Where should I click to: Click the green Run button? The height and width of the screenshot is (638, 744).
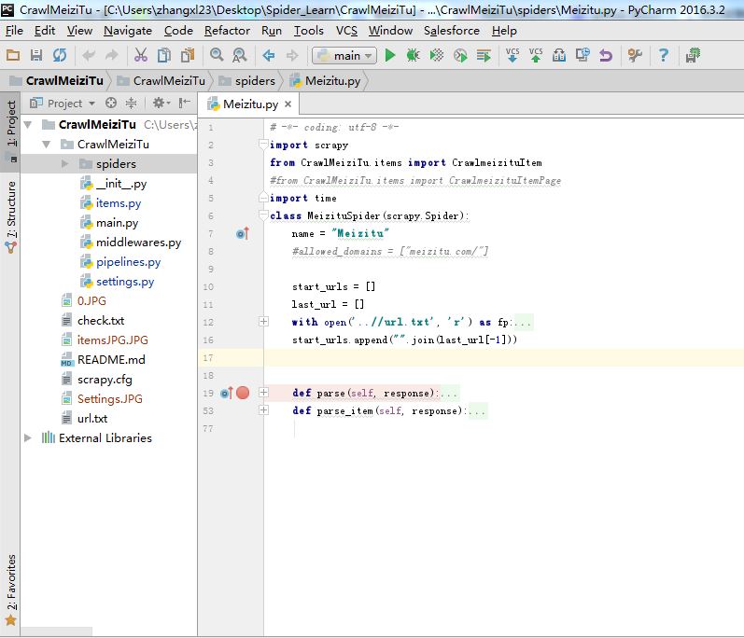[390, 56]
